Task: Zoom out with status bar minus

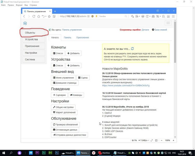Action: coord(161,140)
